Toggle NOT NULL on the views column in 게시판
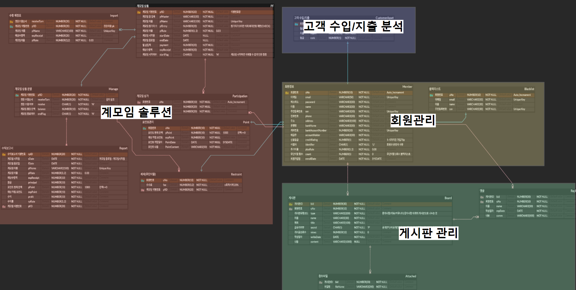 [x=360, y=232]
